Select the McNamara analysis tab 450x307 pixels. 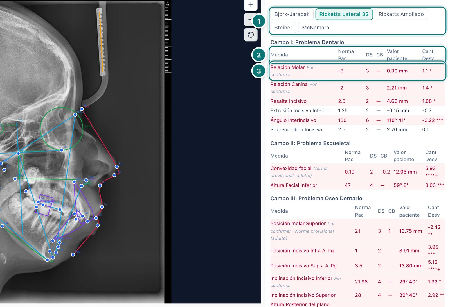[316, 28]
